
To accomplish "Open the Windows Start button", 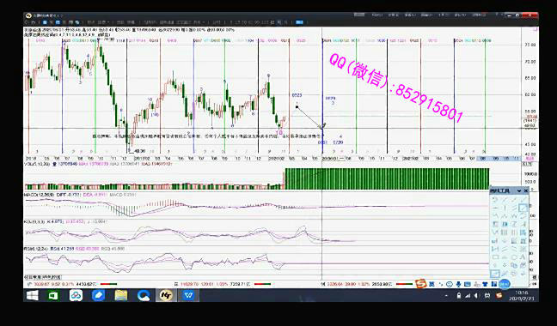I will coord(33,295).
